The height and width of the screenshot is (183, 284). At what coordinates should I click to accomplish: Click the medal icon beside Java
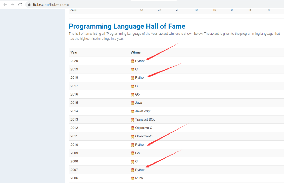[133, 103]
